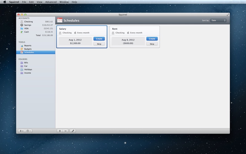Open the gear action menu dropdown
The width and height of the screenshot is (246, 154).
tap(29, 131)
